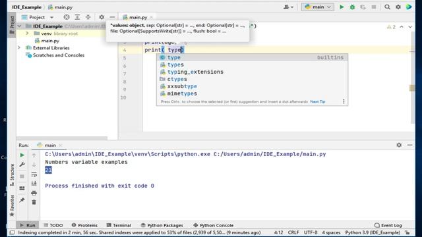Restore layout icon in Run panel

click(22, 188)
